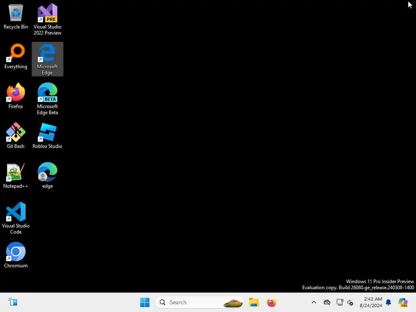This screenshot has height=312, width=416.
Task: Select the Roblox Studio shortcut
Action: pyautogui.click(x=48, y=136)
